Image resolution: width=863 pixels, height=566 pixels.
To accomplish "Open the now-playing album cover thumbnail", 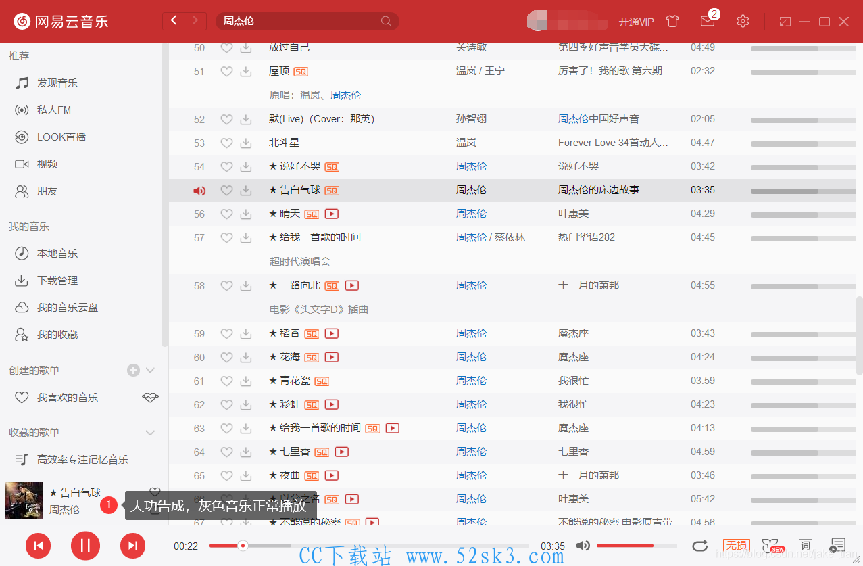I will pos(24,501).
